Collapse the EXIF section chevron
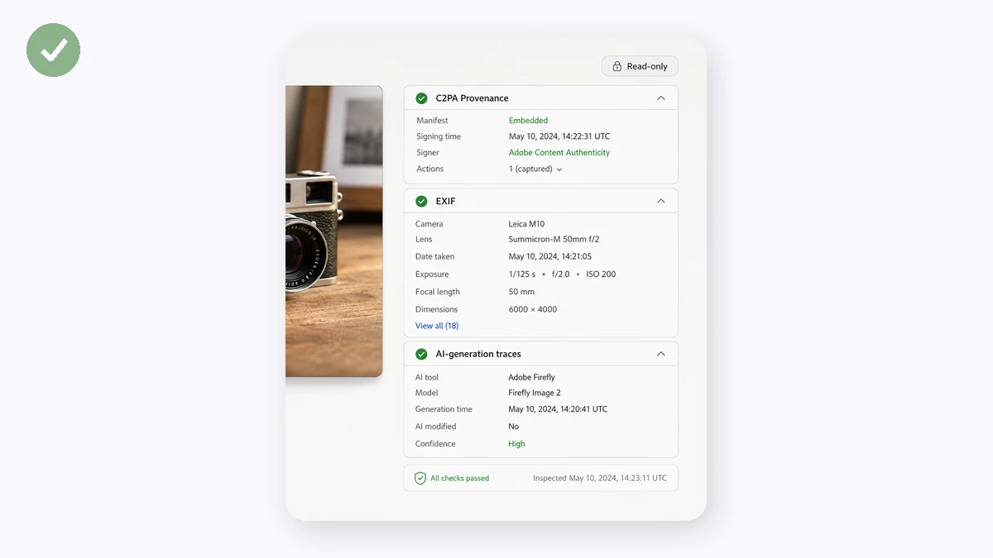This screenshot has height=558, width=993. coord(660,201)
